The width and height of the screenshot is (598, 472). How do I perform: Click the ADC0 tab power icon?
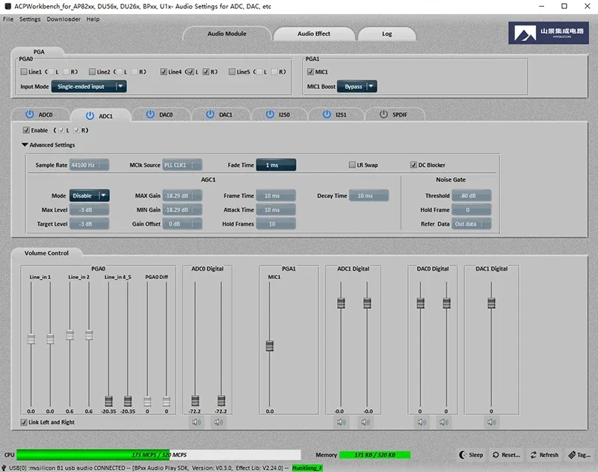(29, 115)
